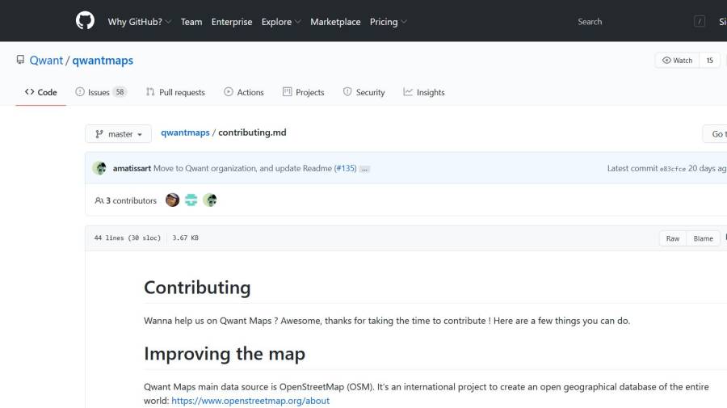Viewport: 727px width, 408px height.
Task: Switch to the Pull requests tab
Action: [x=175, y=92]
